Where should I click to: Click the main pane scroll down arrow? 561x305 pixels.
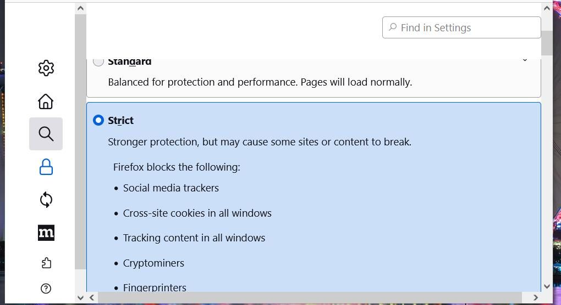[547, 286]
